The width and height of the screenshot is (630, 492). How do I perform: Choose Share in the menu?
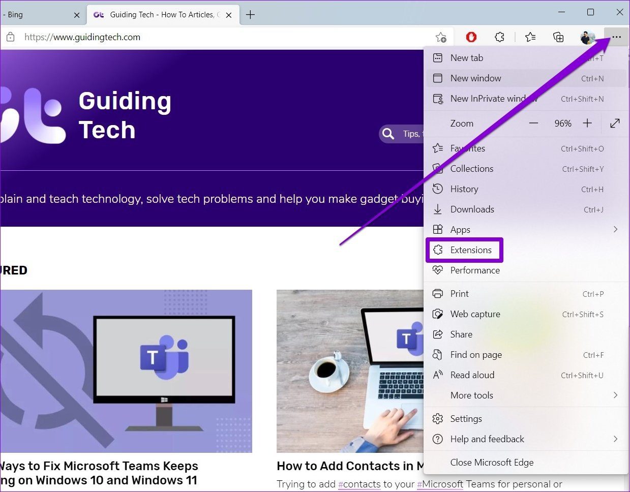[x=526, y=334]
